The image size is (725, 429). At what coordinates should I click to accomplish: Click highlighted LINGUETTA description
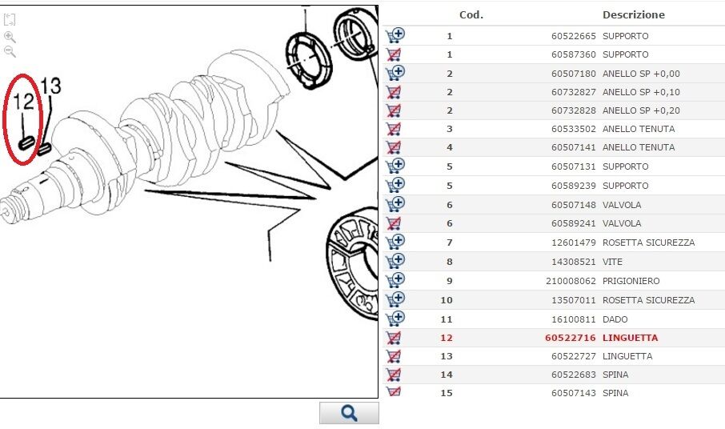(x=630, y=338)
